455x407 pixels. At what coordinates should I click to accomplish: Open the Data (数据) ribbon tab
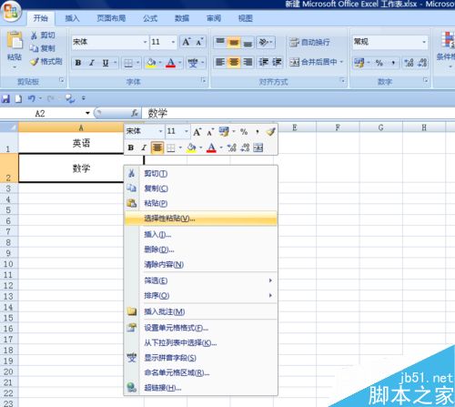point(182,18)
